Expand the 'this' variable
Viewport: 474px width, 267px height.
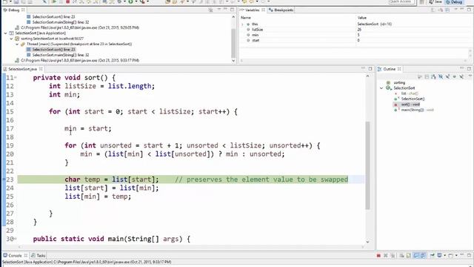242,24
